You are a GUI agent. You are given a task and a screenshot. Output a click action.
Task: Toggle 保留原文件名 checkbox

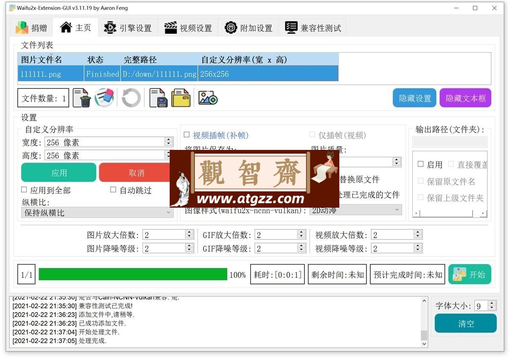point(420,181)
